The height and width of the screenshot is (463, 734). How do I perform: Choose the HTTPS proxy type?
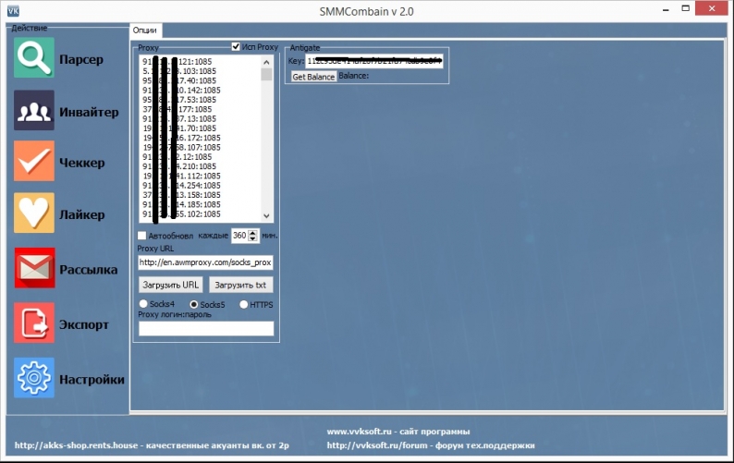[x=244, y=304]
